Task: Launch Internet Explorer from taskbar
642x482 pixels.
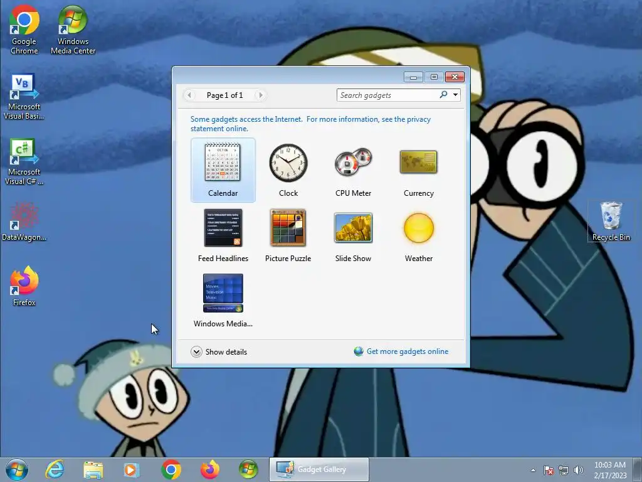Action: pyautogui.click(x=55, y=469)
